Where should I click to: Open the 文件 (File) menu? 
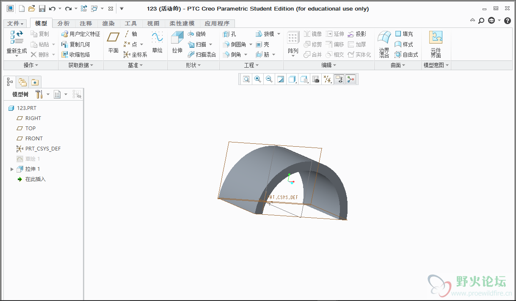coord(16,24)
